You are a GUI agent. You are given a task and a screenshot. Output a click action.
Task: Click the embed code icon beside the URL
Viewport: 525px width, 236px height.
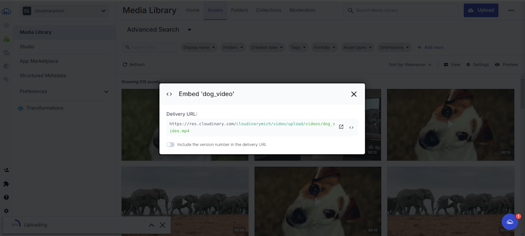pyautogui.click(x=351, y=127)
